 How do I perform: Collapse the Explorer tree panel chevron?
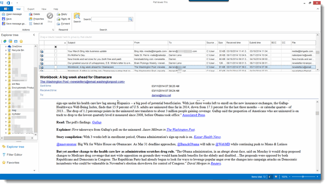(34, 35)
